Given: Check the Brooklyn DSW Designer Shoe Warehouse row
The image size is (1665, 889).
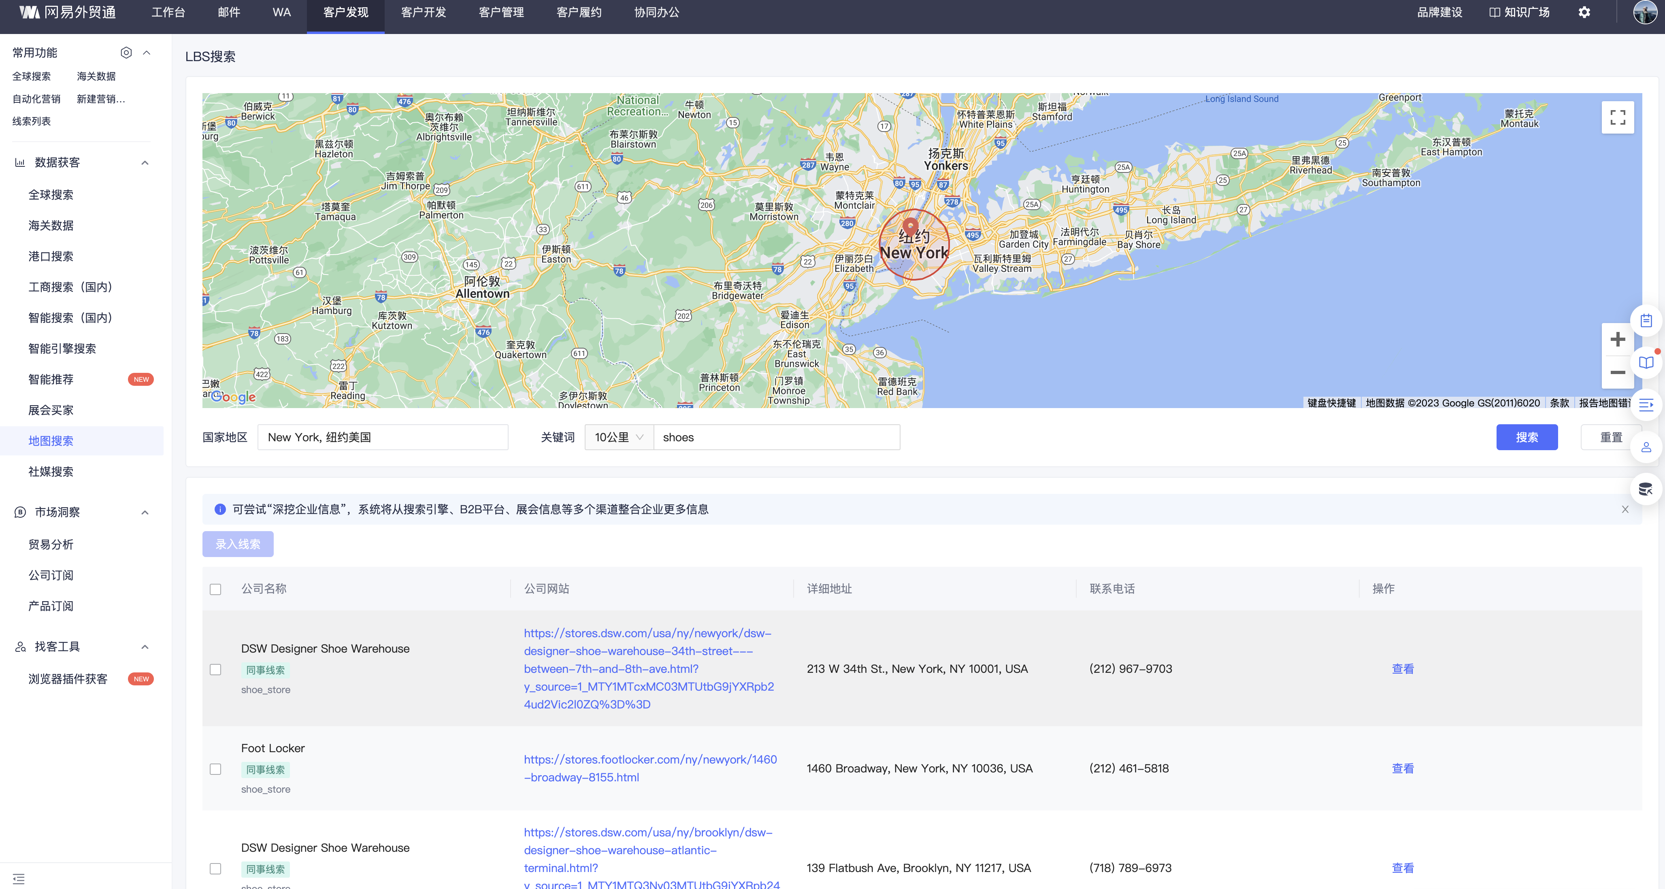Looking at the screenshot, I should tap(215, 868).
